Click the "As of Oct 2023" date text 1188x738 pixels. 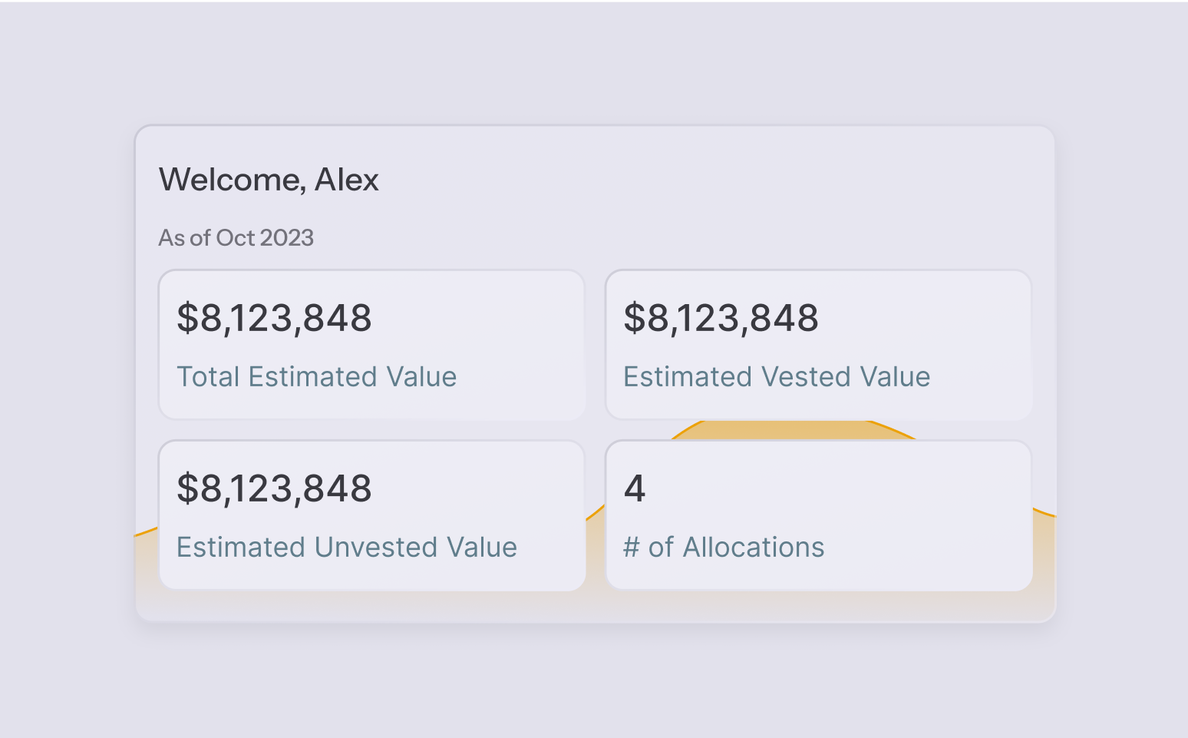pos(236,238)
